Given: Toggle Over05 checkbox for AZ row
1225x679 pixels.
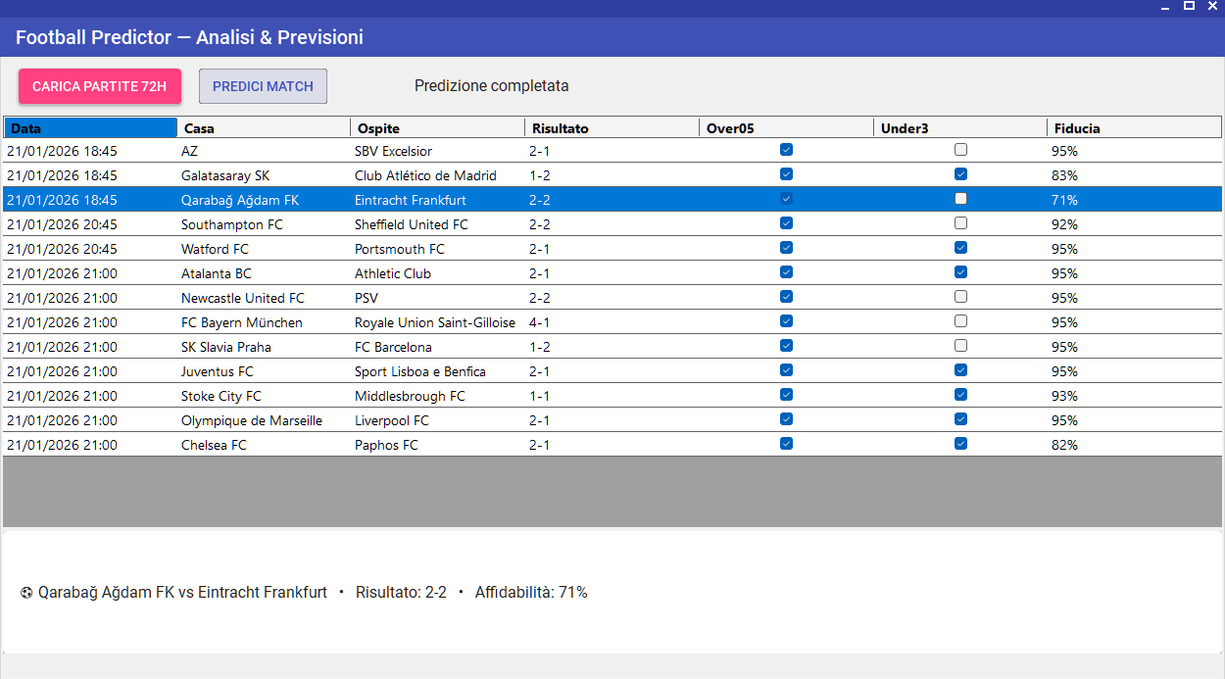Looking at the screenshot, I should coord(786,150).
